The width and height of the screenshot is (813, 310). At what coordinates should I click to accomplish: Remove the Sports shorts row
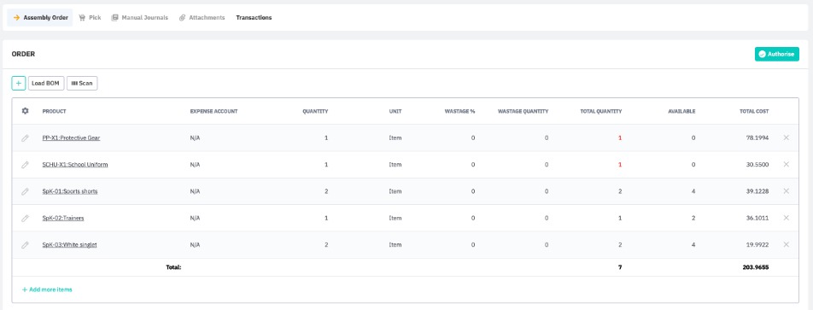(x=786, y=190)
